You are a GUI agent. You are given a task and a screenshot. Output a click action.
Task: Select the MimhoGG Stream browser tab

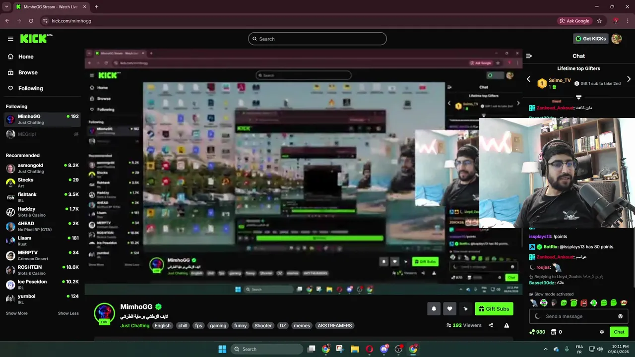(x=51, y=7)
